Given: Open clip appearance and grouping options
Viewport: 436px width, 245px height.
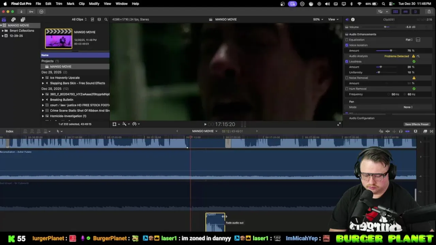Looking at the screenshot, I should pyautogui.click(x=99, y=19).
